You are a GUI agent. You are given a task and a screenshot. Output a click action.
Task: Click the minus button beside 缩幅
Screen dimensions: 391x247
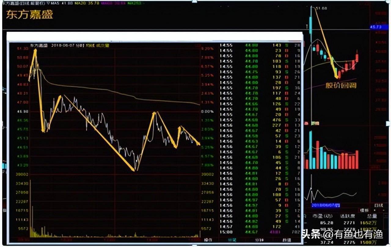tap(383, 210)
